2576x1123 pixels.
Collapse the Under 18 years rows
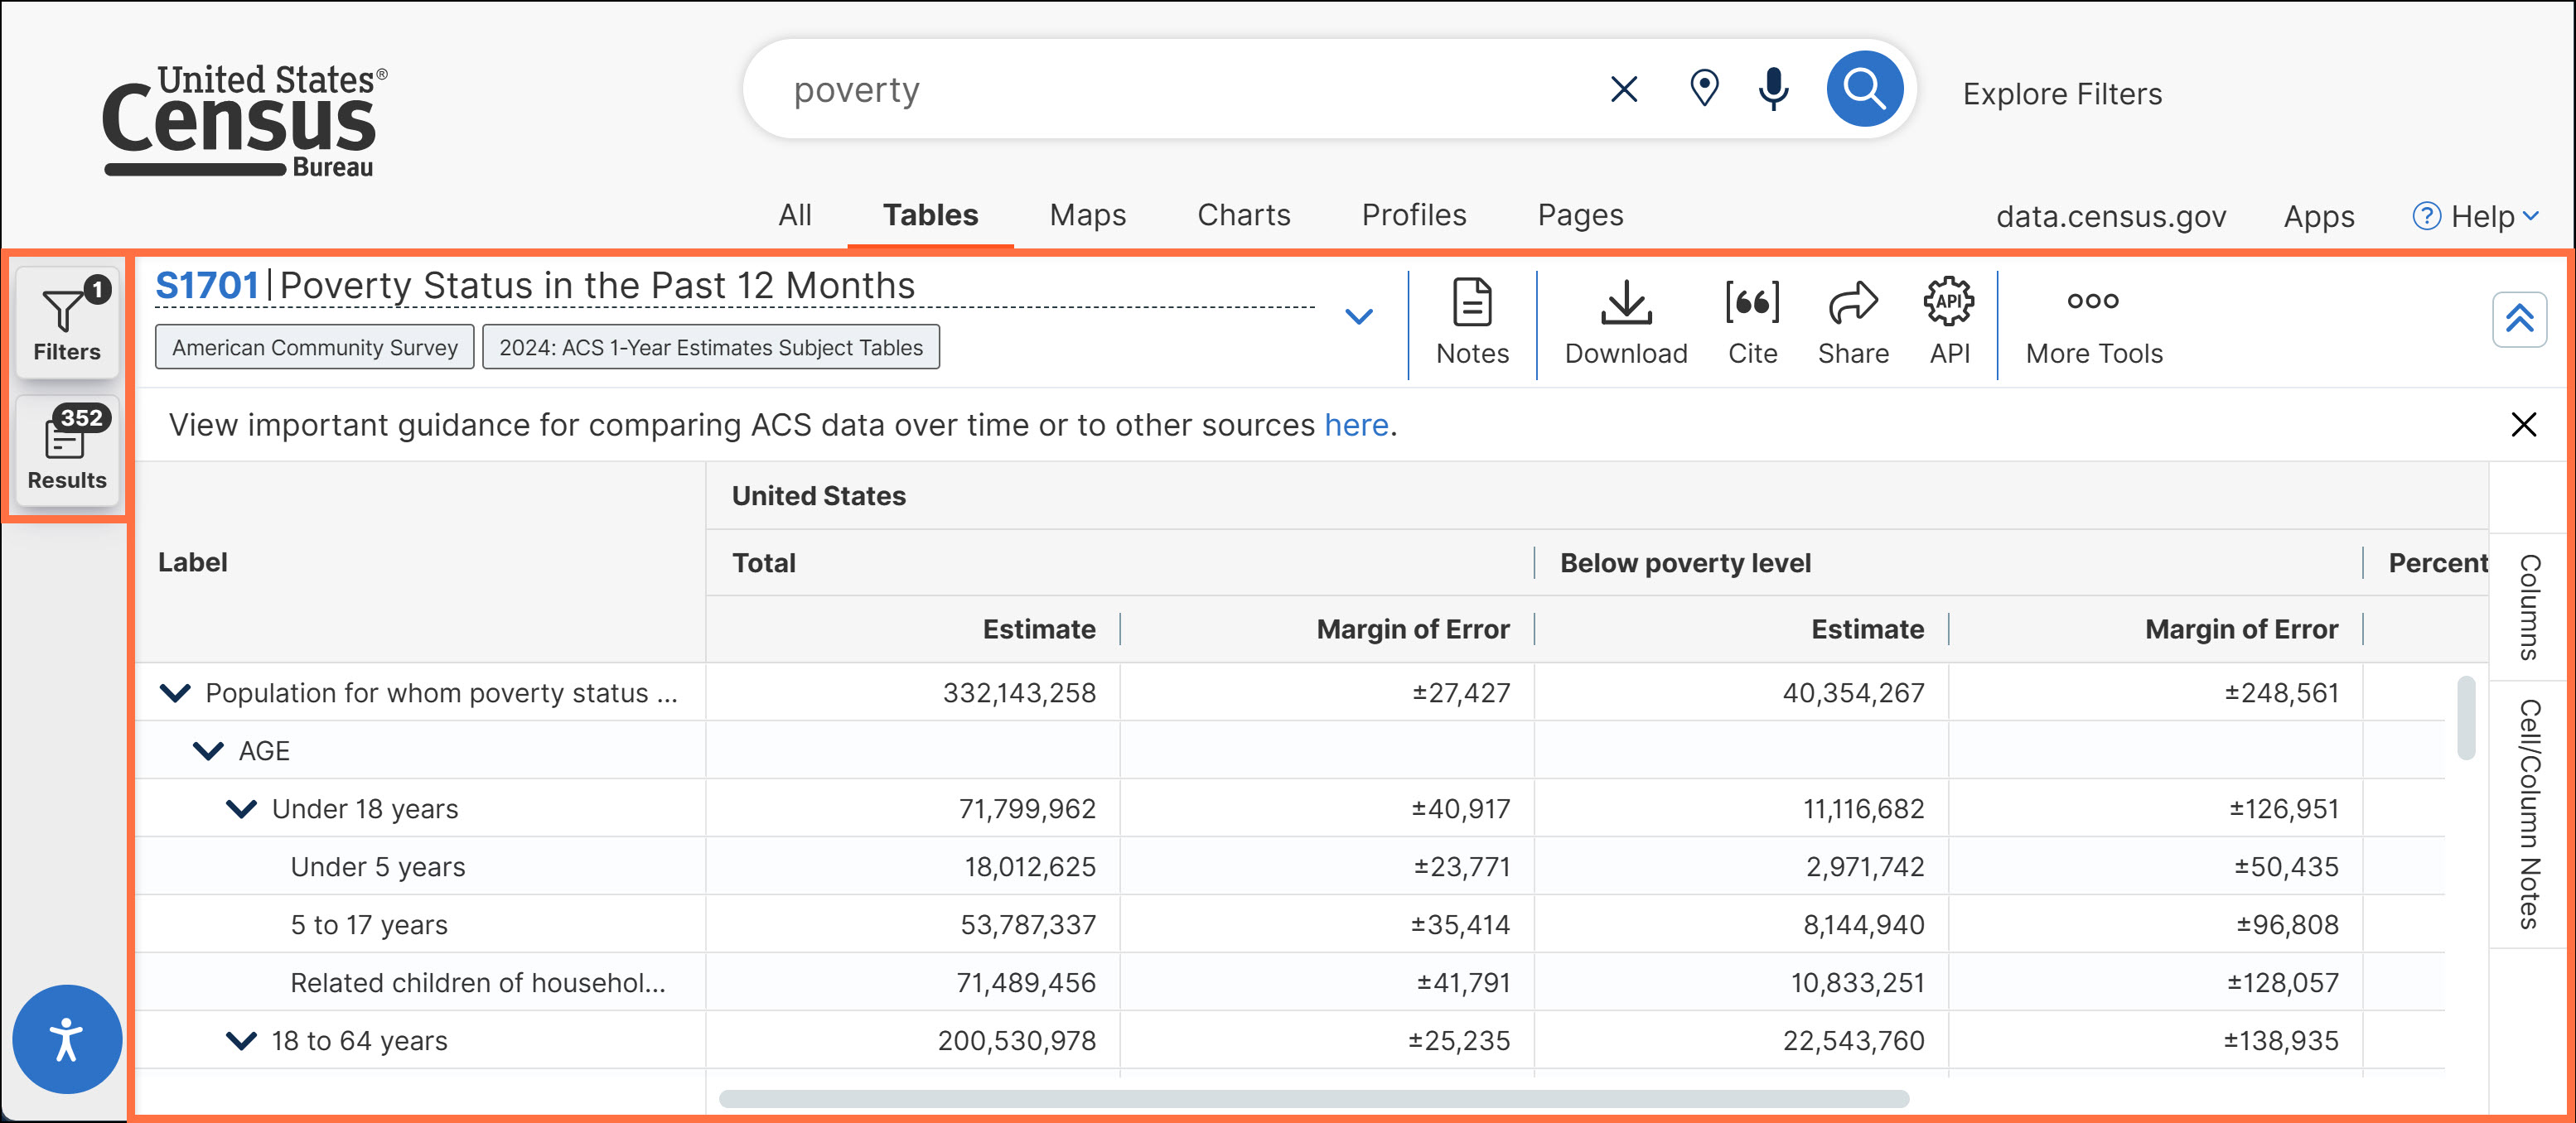point(241,808)
